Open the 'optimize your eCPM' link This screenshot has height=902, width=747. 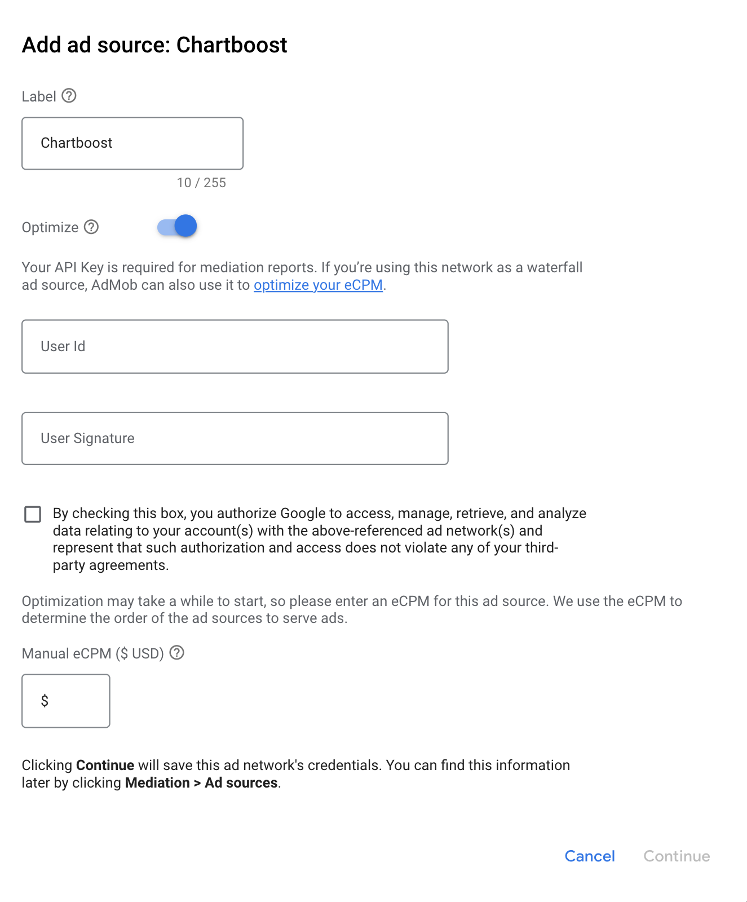pos(318,285)
